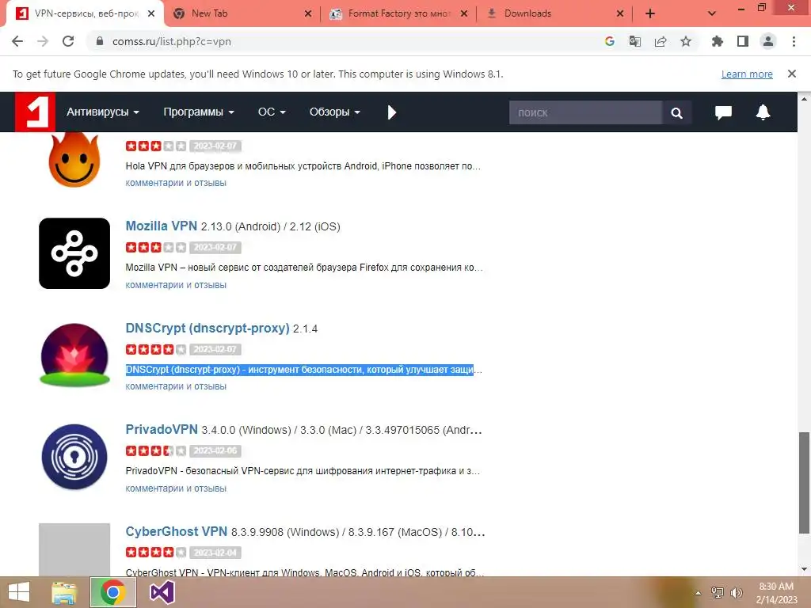Expand the Антивирусы dropdown menu

tap(102, 112)
